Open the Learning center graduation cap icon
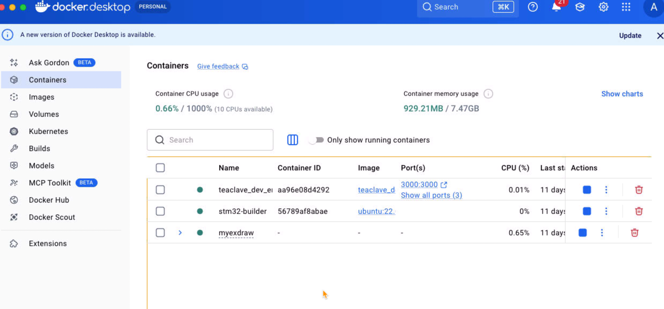 click(x=580, y=7)
